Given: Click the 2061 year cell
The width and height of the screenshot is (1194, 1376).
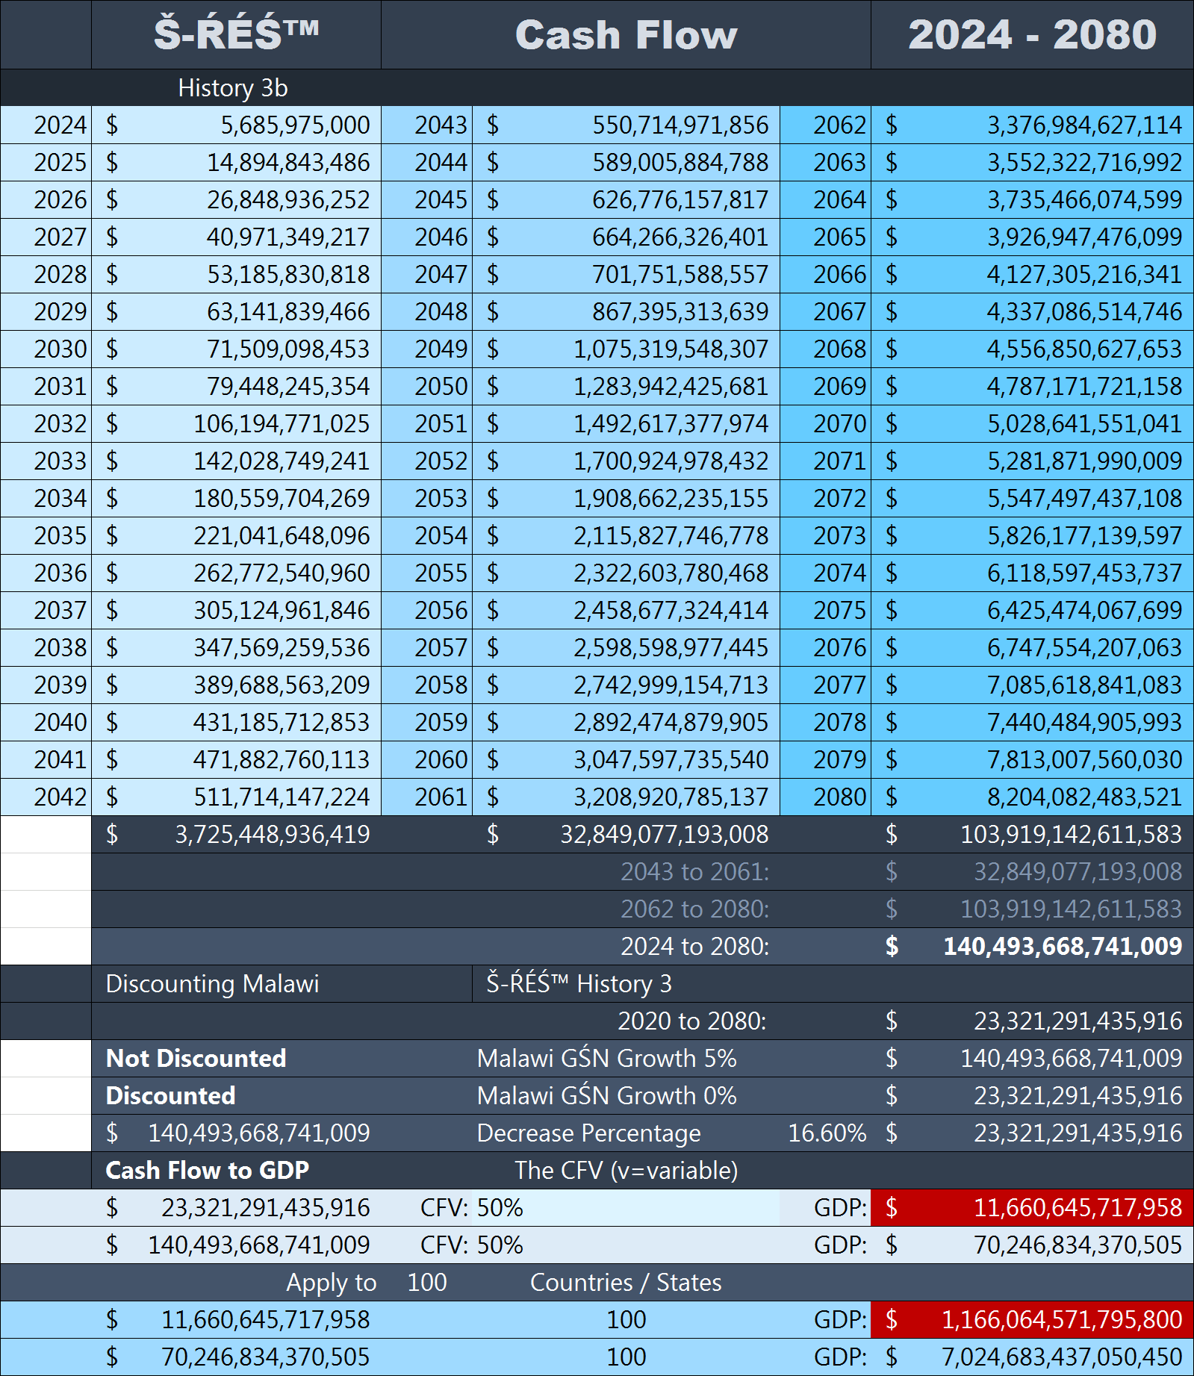Looking at the screenshot, I should (x=441, y=797).
